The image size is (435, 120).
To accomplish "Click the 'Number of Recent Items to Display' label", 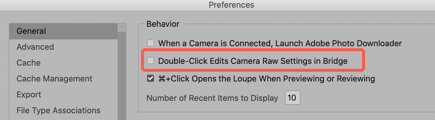I will (212, 98).
